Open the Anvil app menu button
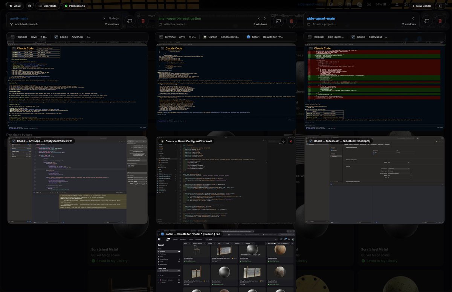The image size is (452, 292). [x=15, y=6]
